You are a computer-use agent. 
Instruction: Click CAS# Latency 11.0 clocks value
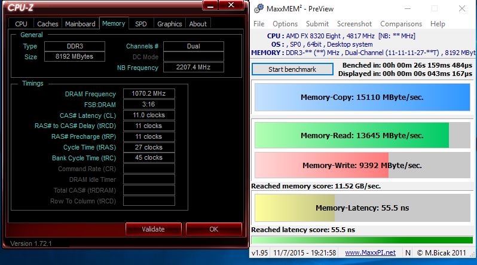point(149,115)
